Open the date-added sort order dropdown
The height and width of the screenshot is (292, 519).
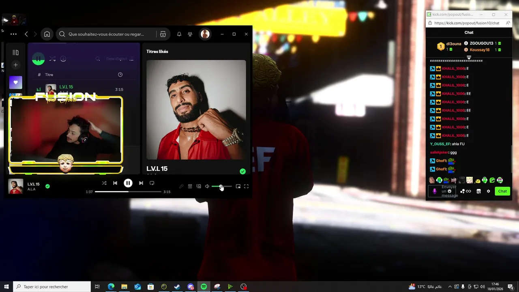(x=120, y=59)
